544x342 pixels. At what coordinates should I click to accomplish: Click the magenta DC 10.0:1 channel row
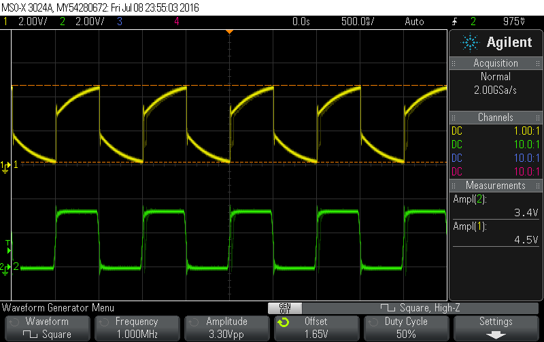point(496,171)
